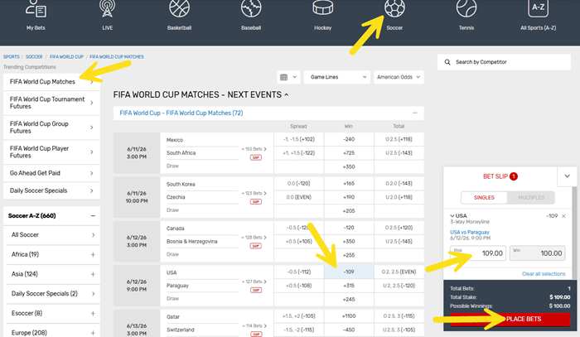Select the Tennis ball icon

[x=466, y=8]
